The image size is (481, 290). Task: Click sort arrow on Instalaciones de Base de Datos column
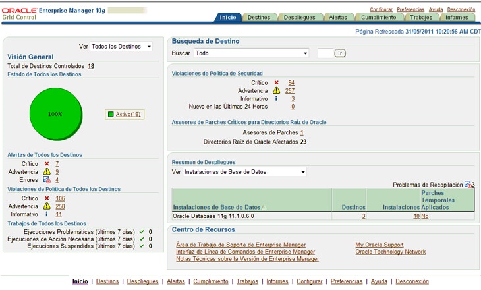point(264,207)
